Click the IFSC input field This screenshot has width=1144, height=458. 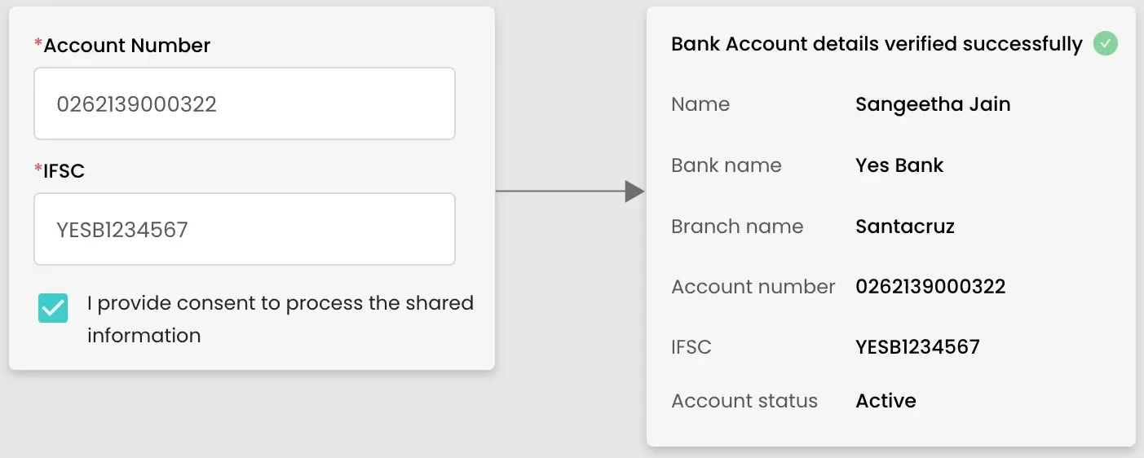coord(244,229)
